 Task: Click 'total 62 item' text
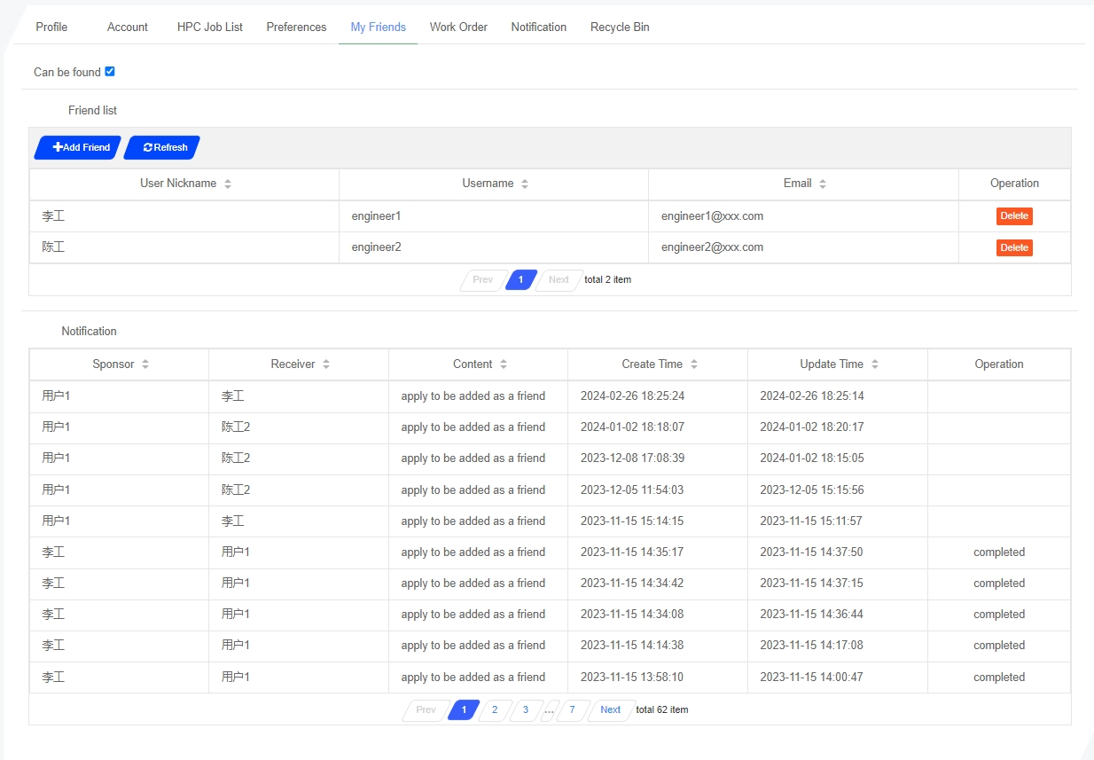(x=662, y=710)
